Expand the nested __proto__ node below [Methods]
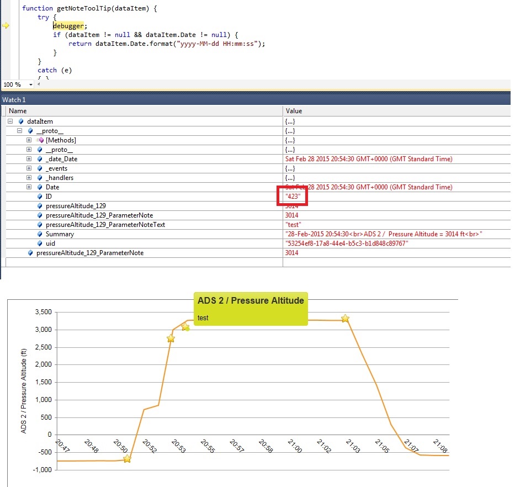Viewport: 515px width, 487px height. point(29,150)
